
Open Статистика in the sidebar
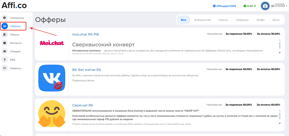tap(17, 18)
